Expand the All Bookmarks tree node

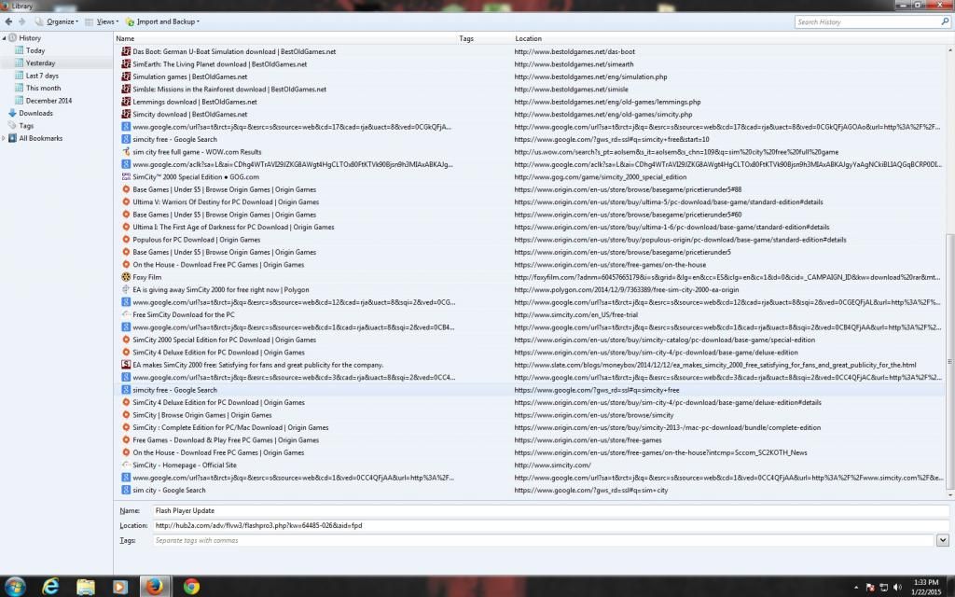pyautogui.click(x=4, y=138)
